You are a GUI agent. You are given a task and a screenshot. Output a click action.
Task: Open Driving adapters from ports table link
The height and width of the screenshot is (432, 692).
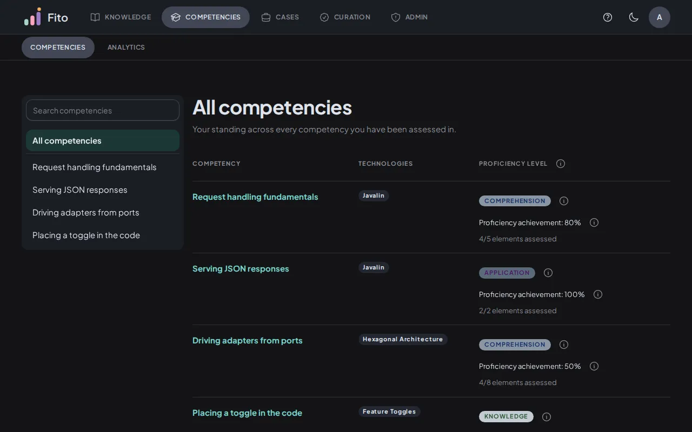[x=248, y=341]
